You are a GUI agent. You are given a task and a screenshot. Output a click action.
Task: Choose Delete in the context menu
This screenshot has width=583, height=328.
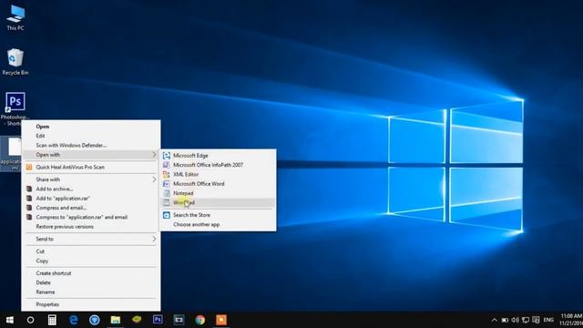tap(91, 282)
